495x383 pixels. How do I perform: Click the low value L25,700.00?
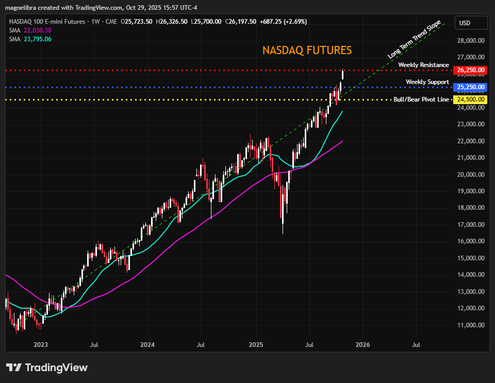tap(206, 22)
